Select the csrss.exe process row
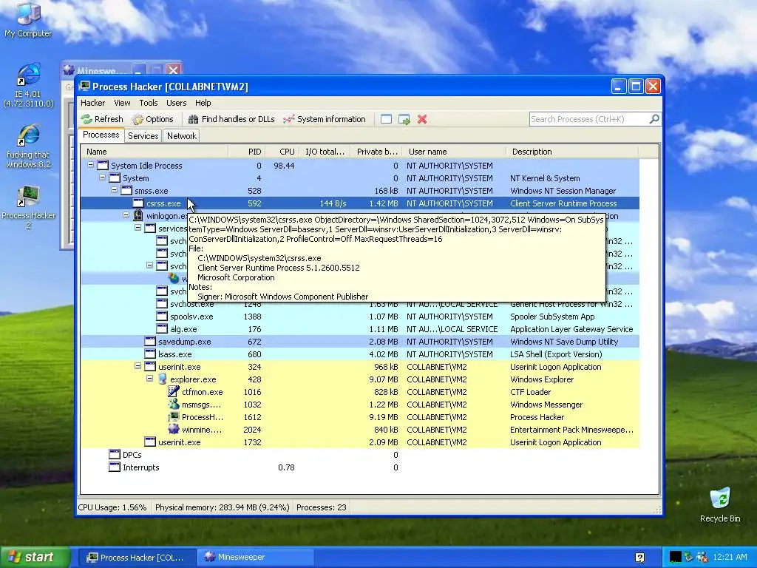This screenshot has height=568, width=757. tap(360, 203)
